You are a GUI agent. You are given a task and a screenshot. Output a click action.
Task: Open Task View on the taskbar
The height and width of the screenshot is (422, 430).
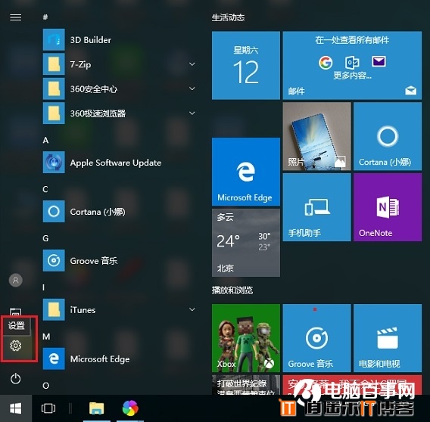48,408
